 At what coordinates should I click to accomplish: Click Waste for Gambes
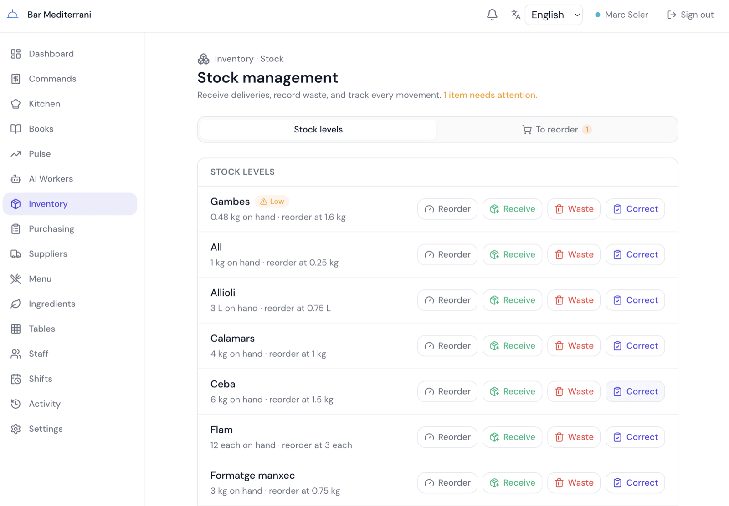point(574,209)
